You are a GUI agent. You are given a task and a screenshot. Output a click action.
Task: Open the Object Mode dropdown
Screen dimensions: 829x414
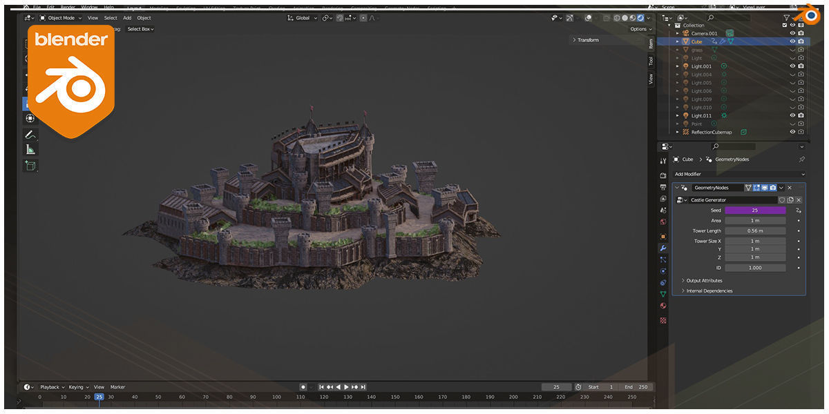[61, 18]
